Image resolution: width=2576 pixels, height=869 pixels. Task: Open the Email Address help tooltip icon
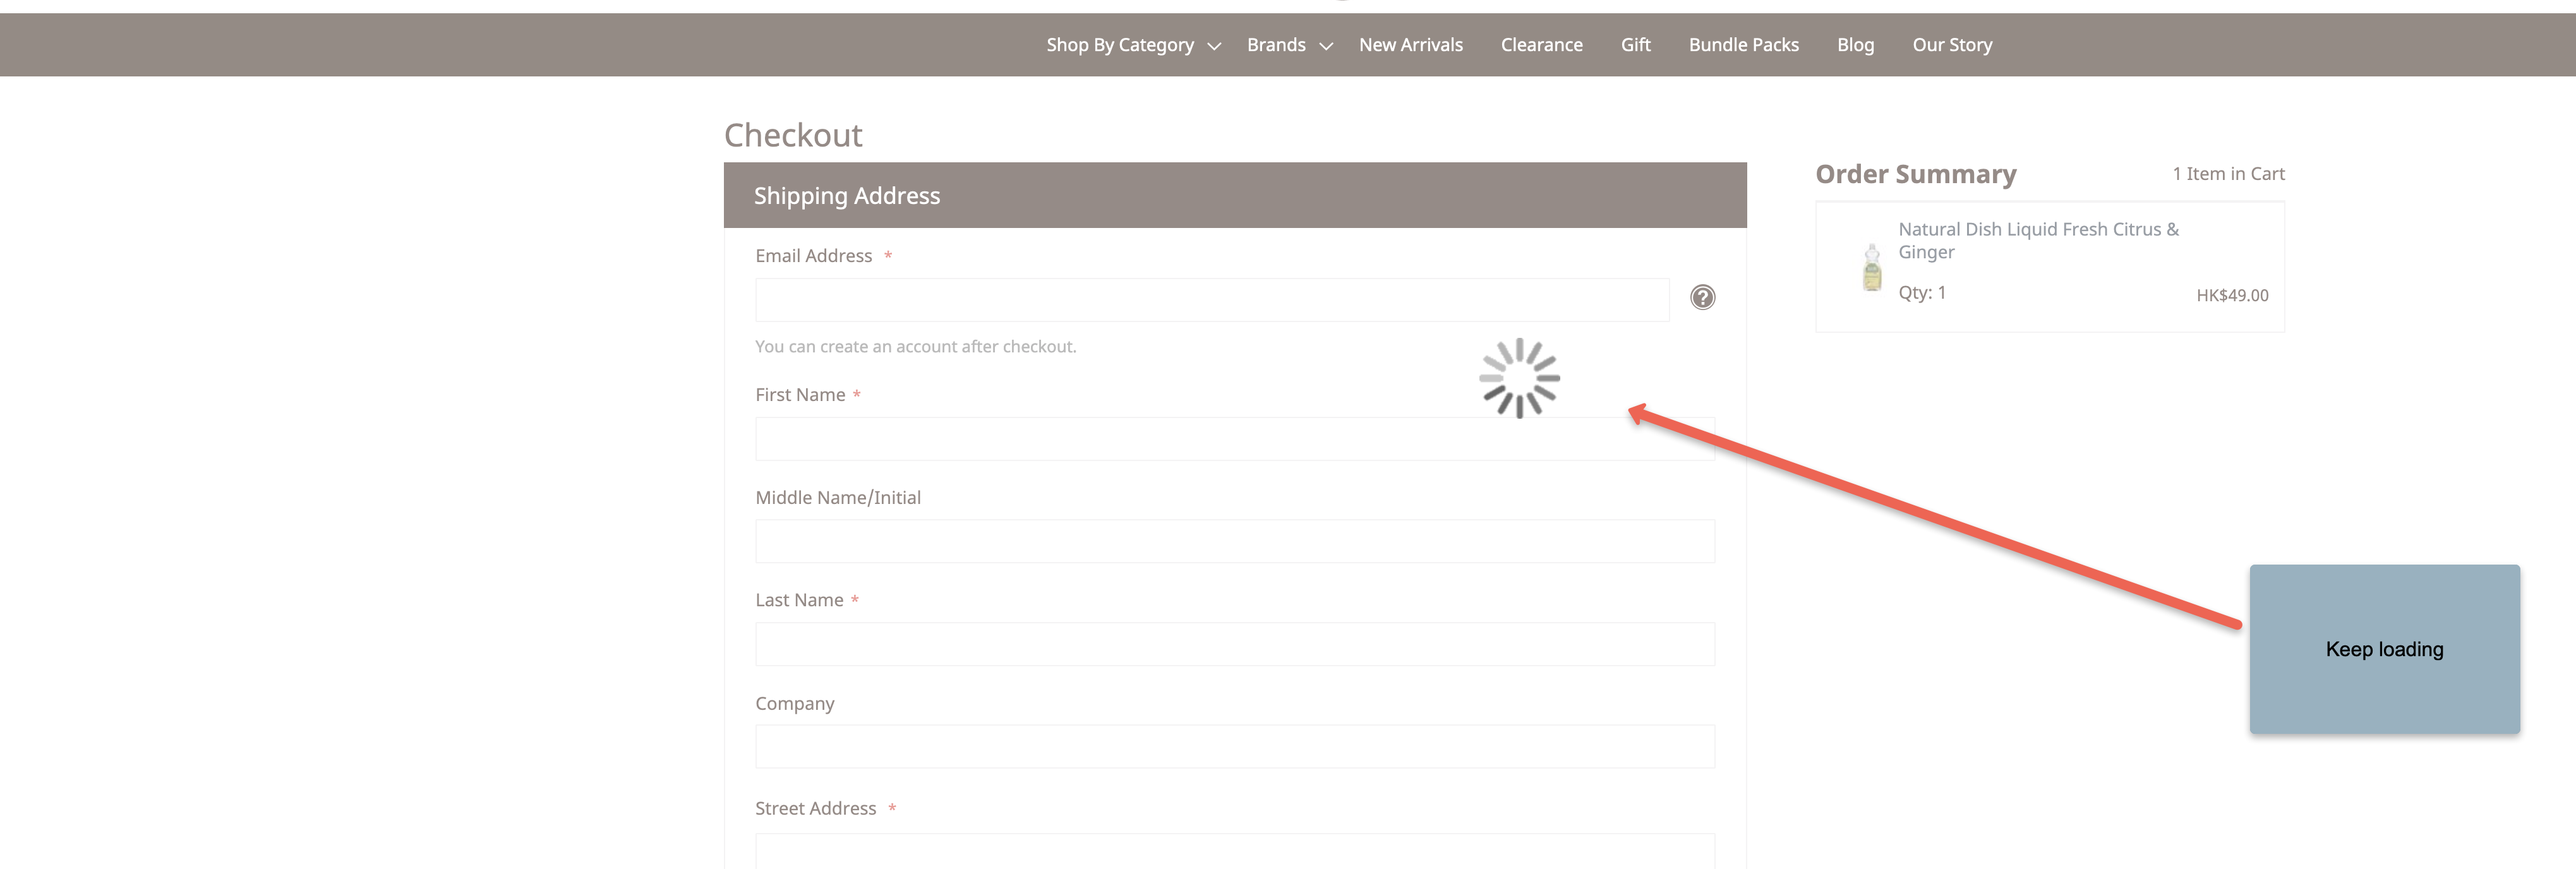click(1703, 297)
